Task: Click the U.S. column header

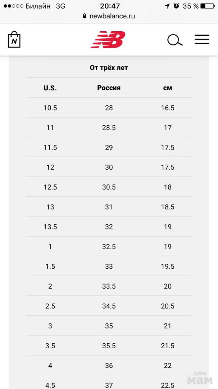Action: coord(50,88)
